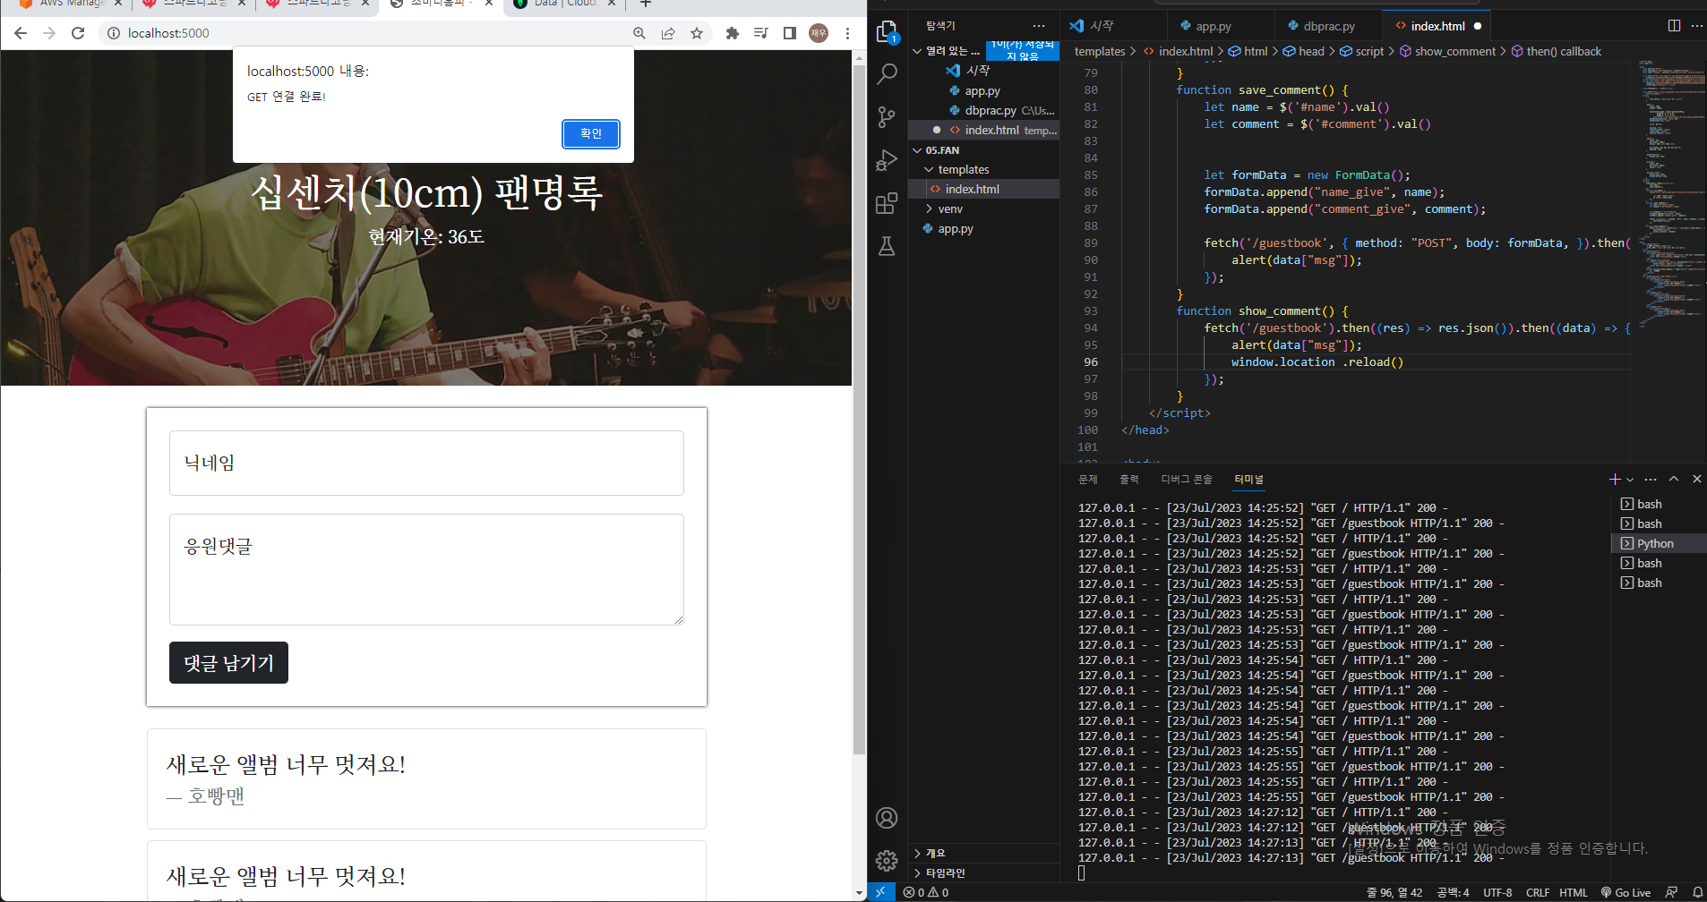Click the Go Live status button
This screenshot has width=1707, height=902.
tap(1626, 892)
